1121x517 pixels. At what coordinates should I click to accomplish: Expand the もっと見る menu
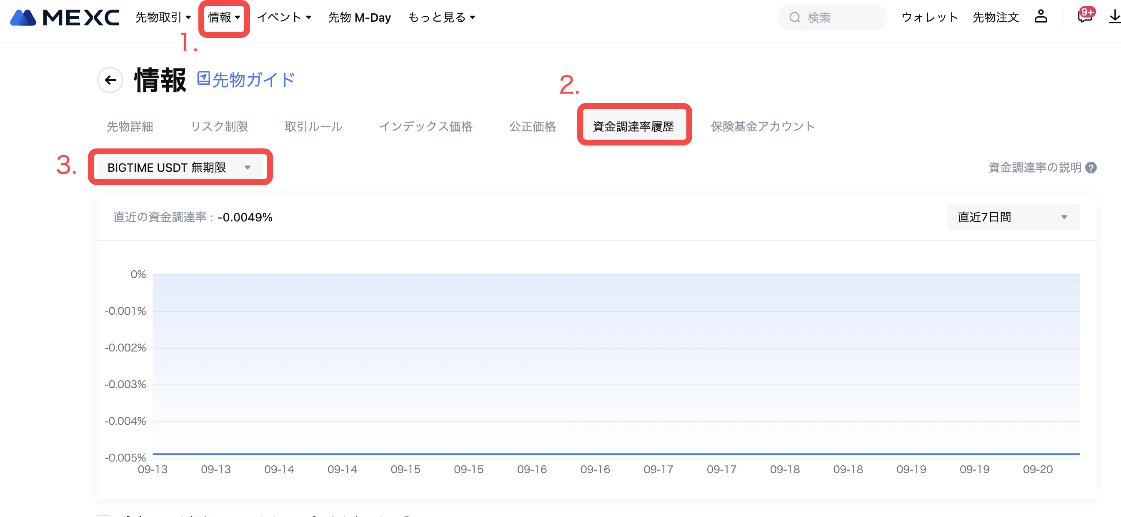[x=441, y=18]
